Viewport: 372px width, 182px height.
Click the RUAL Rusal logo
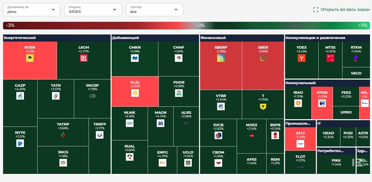(129, 157)
